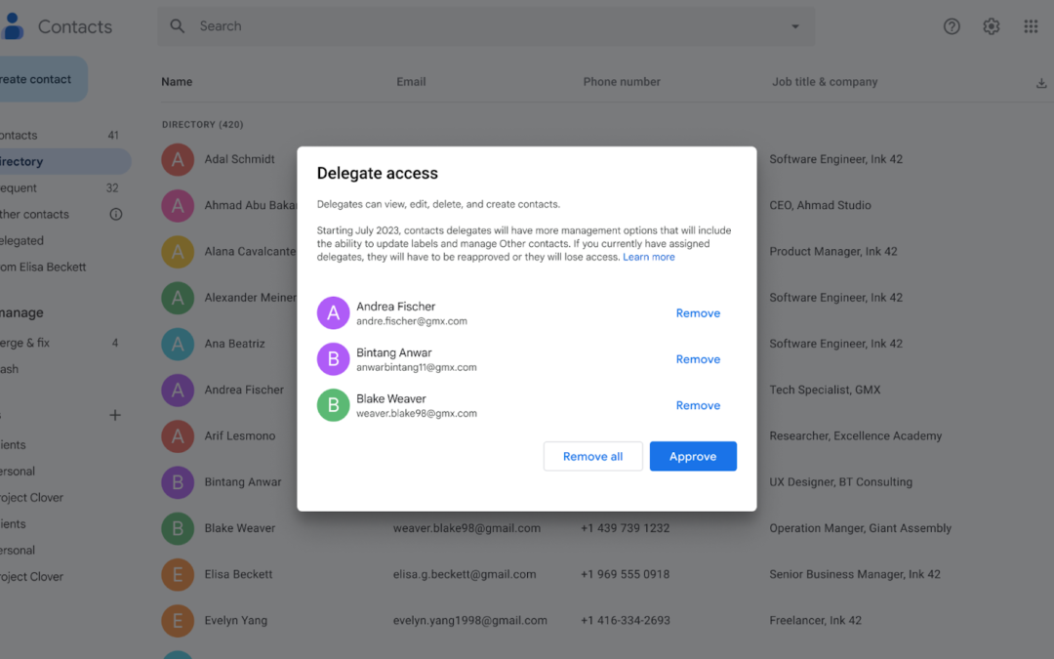Click Evelyn Yang's avatar in the list

tap(178, 620)
